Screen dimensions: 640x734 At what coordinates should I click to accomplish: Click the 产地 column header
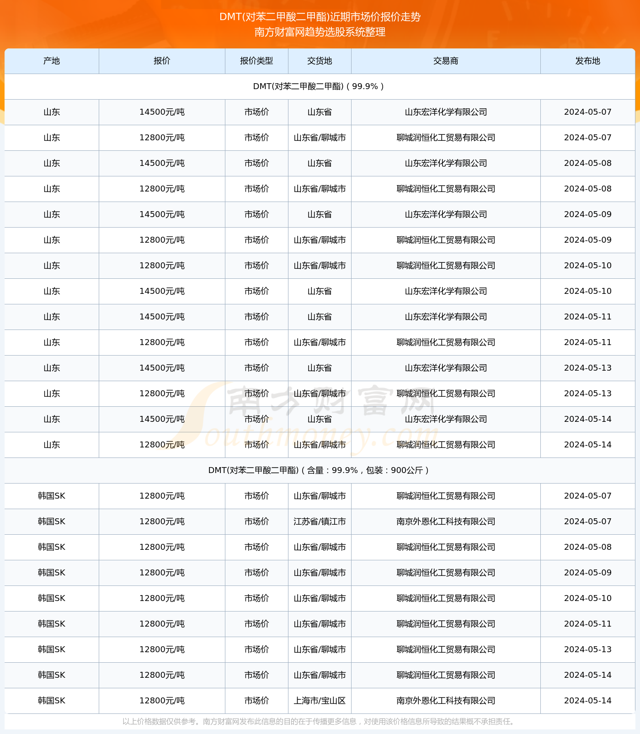click(x=52, y=61)
